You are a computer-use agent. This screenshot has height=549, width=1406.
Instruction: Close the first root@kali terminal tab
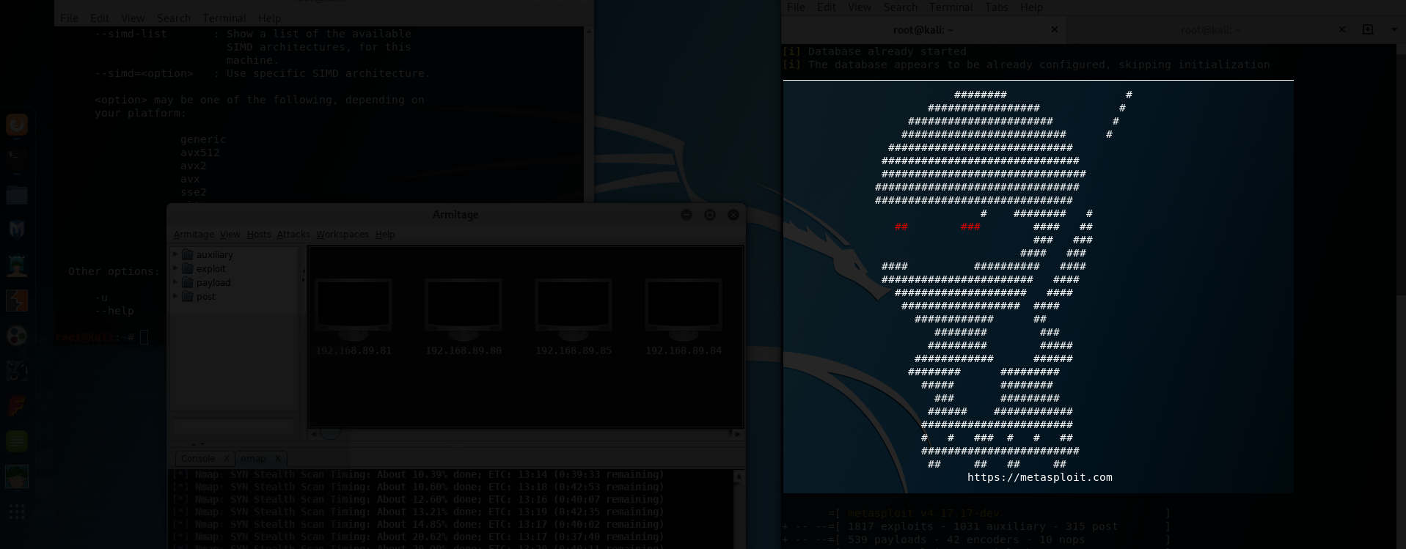tap(1055, 29)
